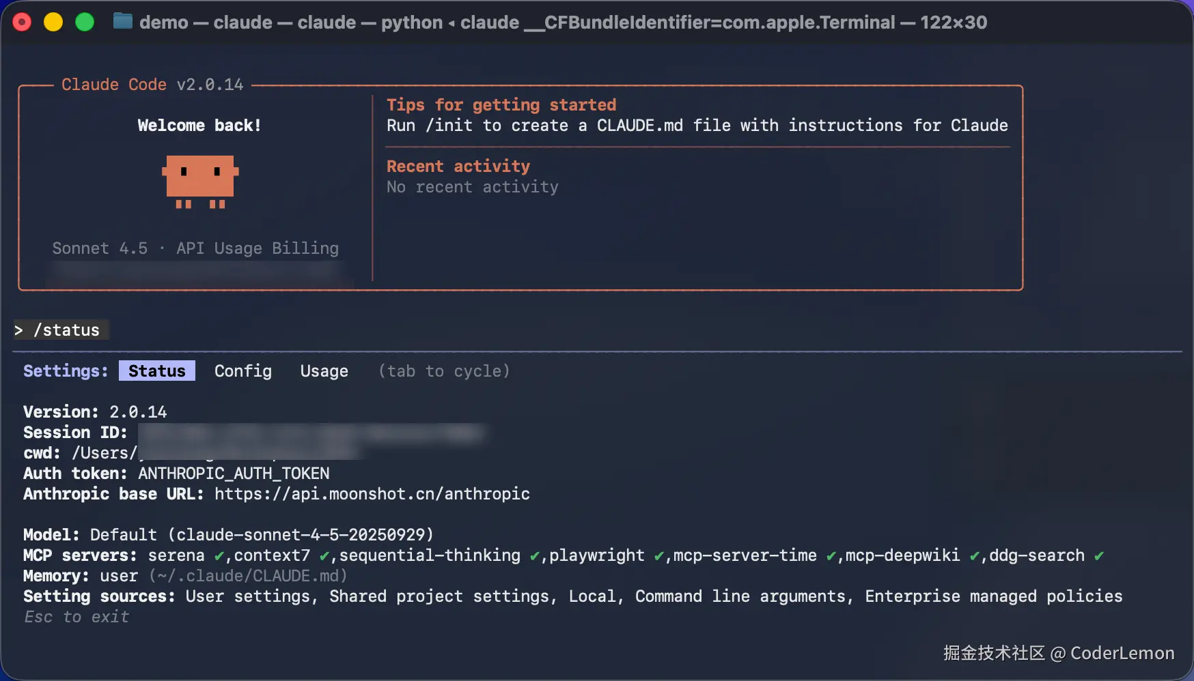
Task: Click the Esc to exit hint
Action: point(77,617)
